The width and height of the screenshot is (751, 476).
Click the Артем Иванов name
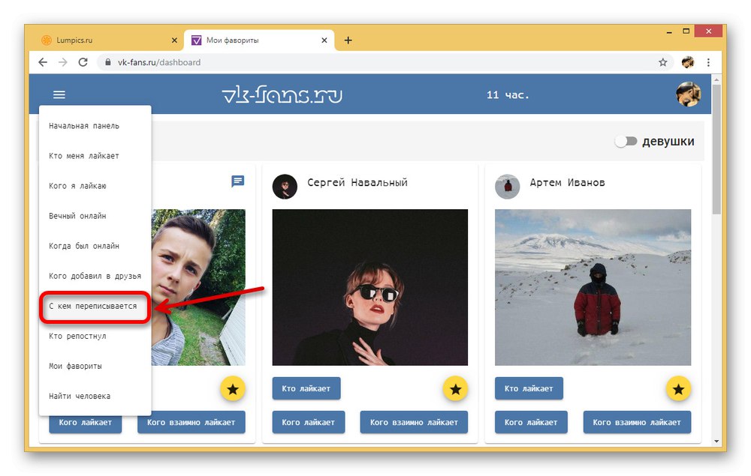(x=567, y=183)
